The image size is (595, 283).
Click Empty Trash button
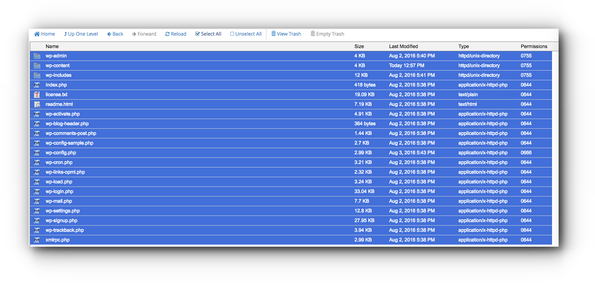(327, 34)
